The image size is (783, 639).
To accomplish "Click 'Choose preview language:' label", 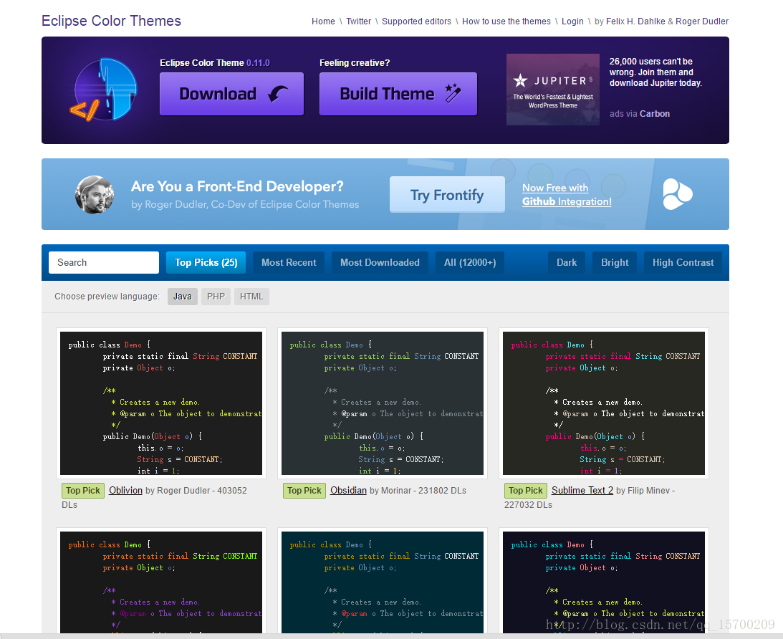I will pos(107,297).
